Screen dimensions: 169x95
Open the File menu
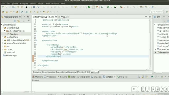pos(3,3)
